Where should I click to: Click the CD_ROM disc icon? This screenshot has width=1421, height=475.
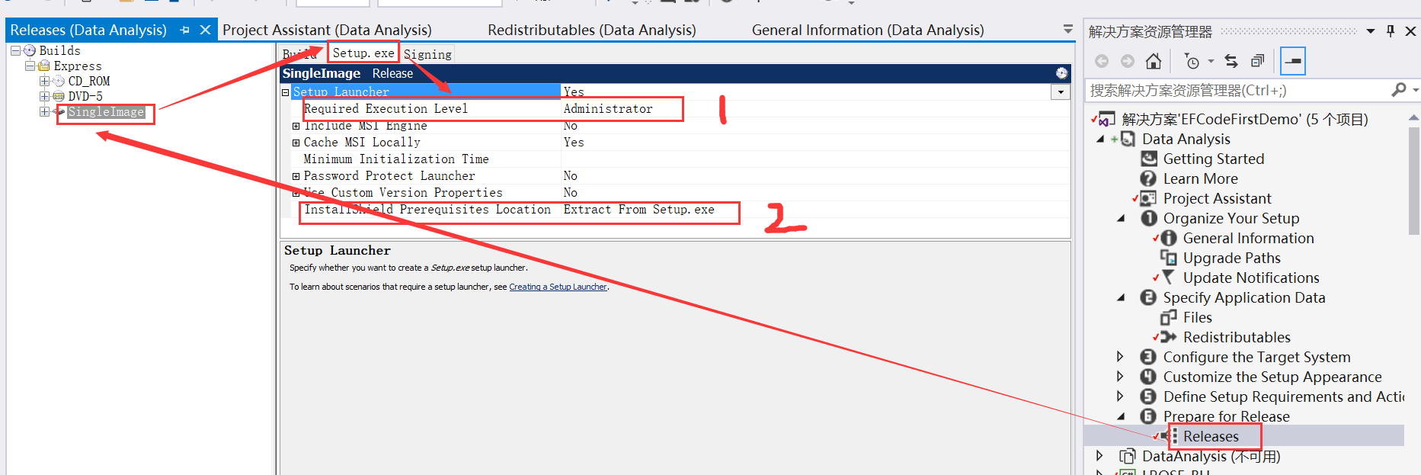coord(59,81)
